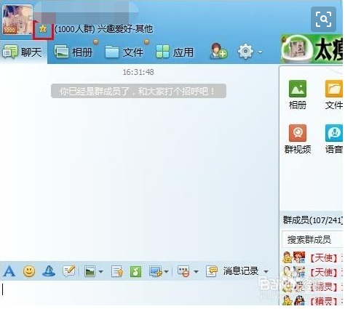Click the invite member icon
This screenshot has height=309, width=345.
click(x=218, y=51)
